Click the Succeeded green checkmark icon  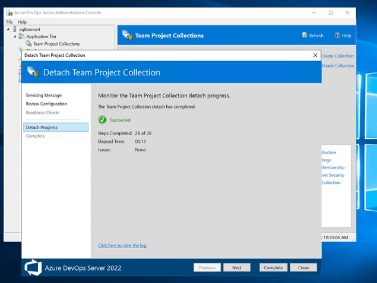(103, 120)
